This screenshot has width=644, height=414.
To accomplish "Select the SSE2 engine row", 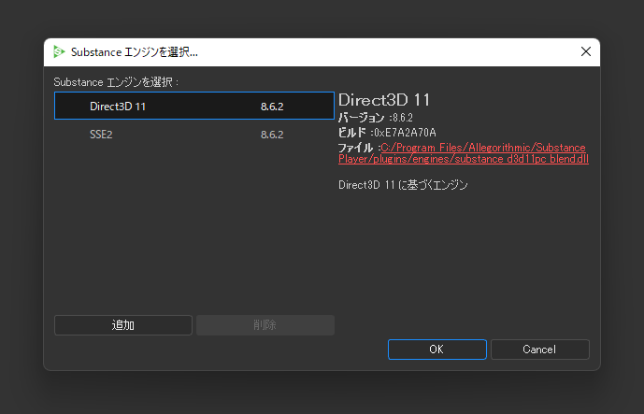I will (x=194, y=135).
